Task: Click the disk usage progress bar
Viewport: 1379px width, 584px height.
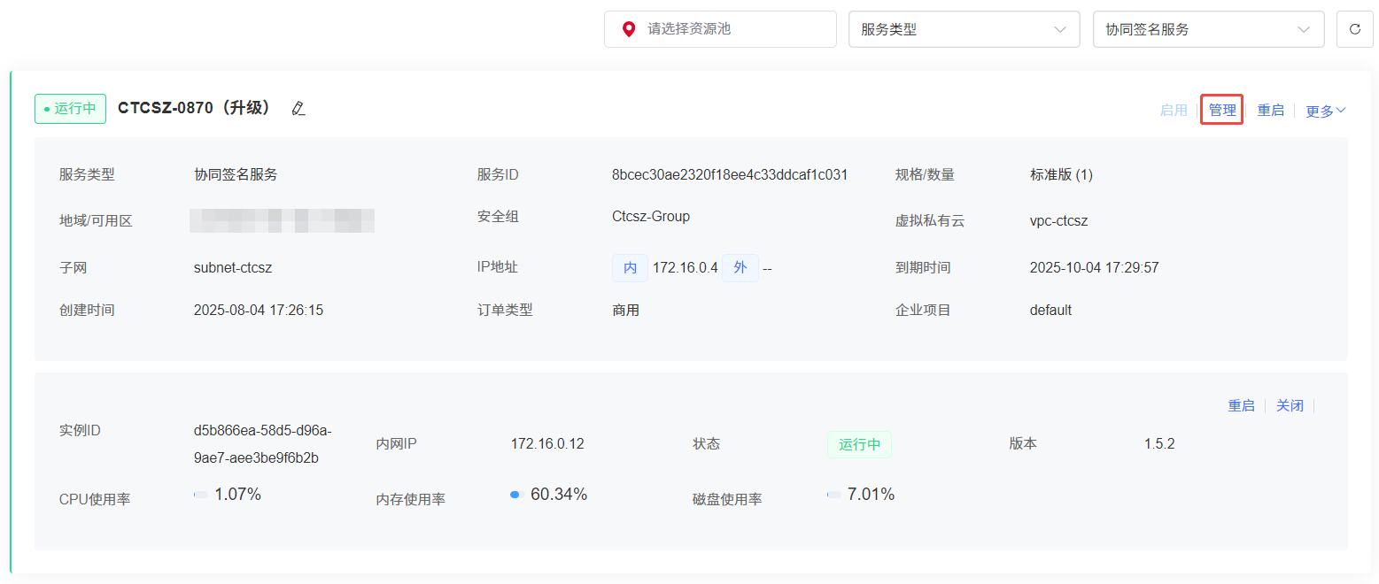Action: (x=833, y=495)
